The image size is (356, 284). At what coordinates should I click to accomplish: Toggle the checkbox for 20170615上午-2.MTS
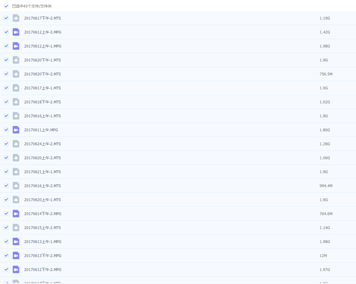point(6,227)
